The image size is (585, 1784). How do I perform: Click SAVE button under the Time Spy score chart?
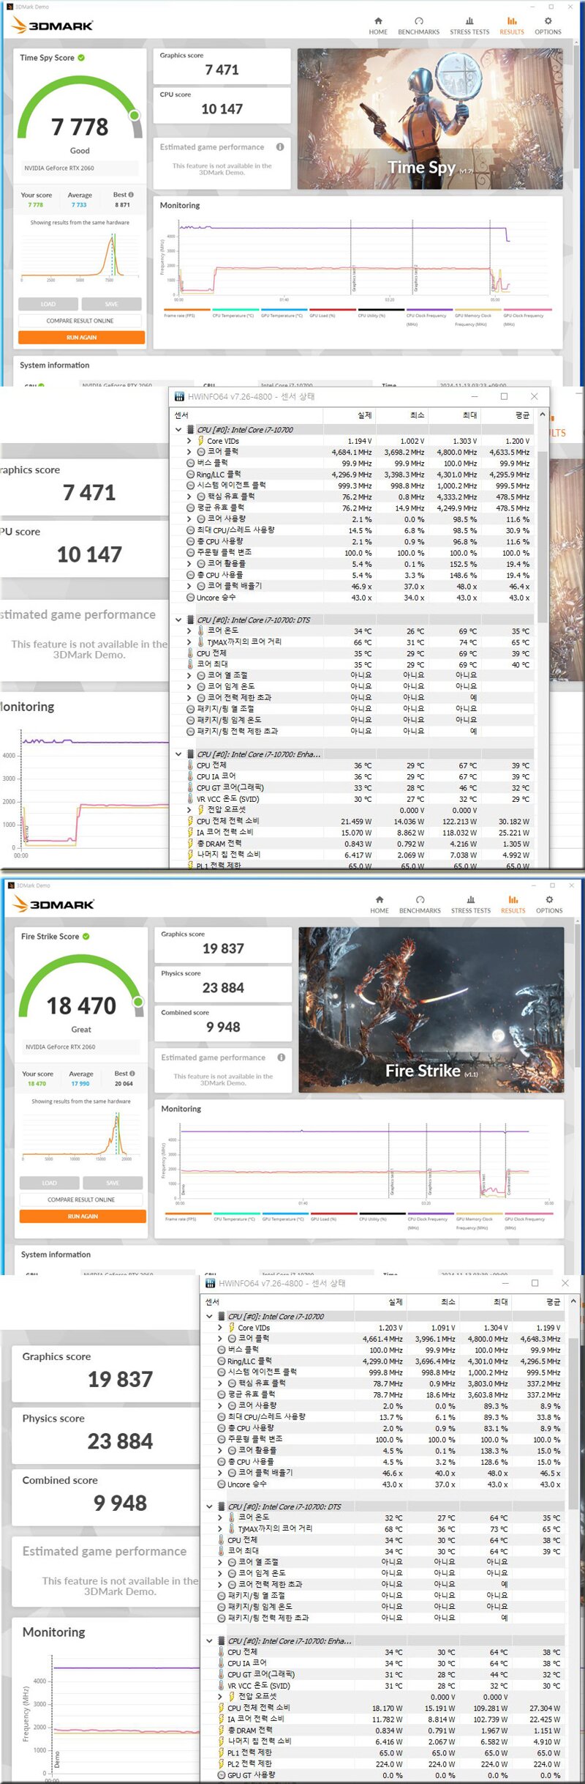(111, 304)
